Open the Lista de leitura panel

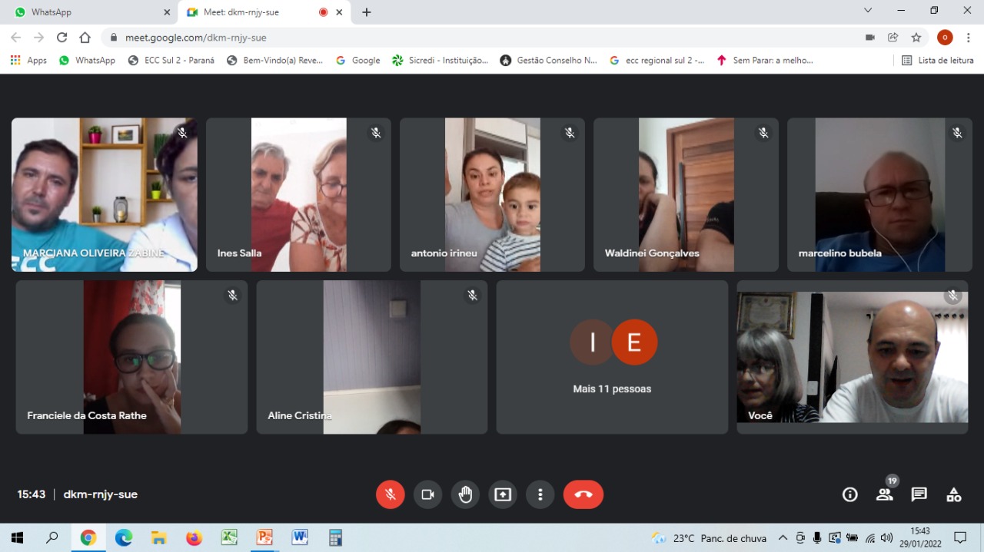click(938, 60)
